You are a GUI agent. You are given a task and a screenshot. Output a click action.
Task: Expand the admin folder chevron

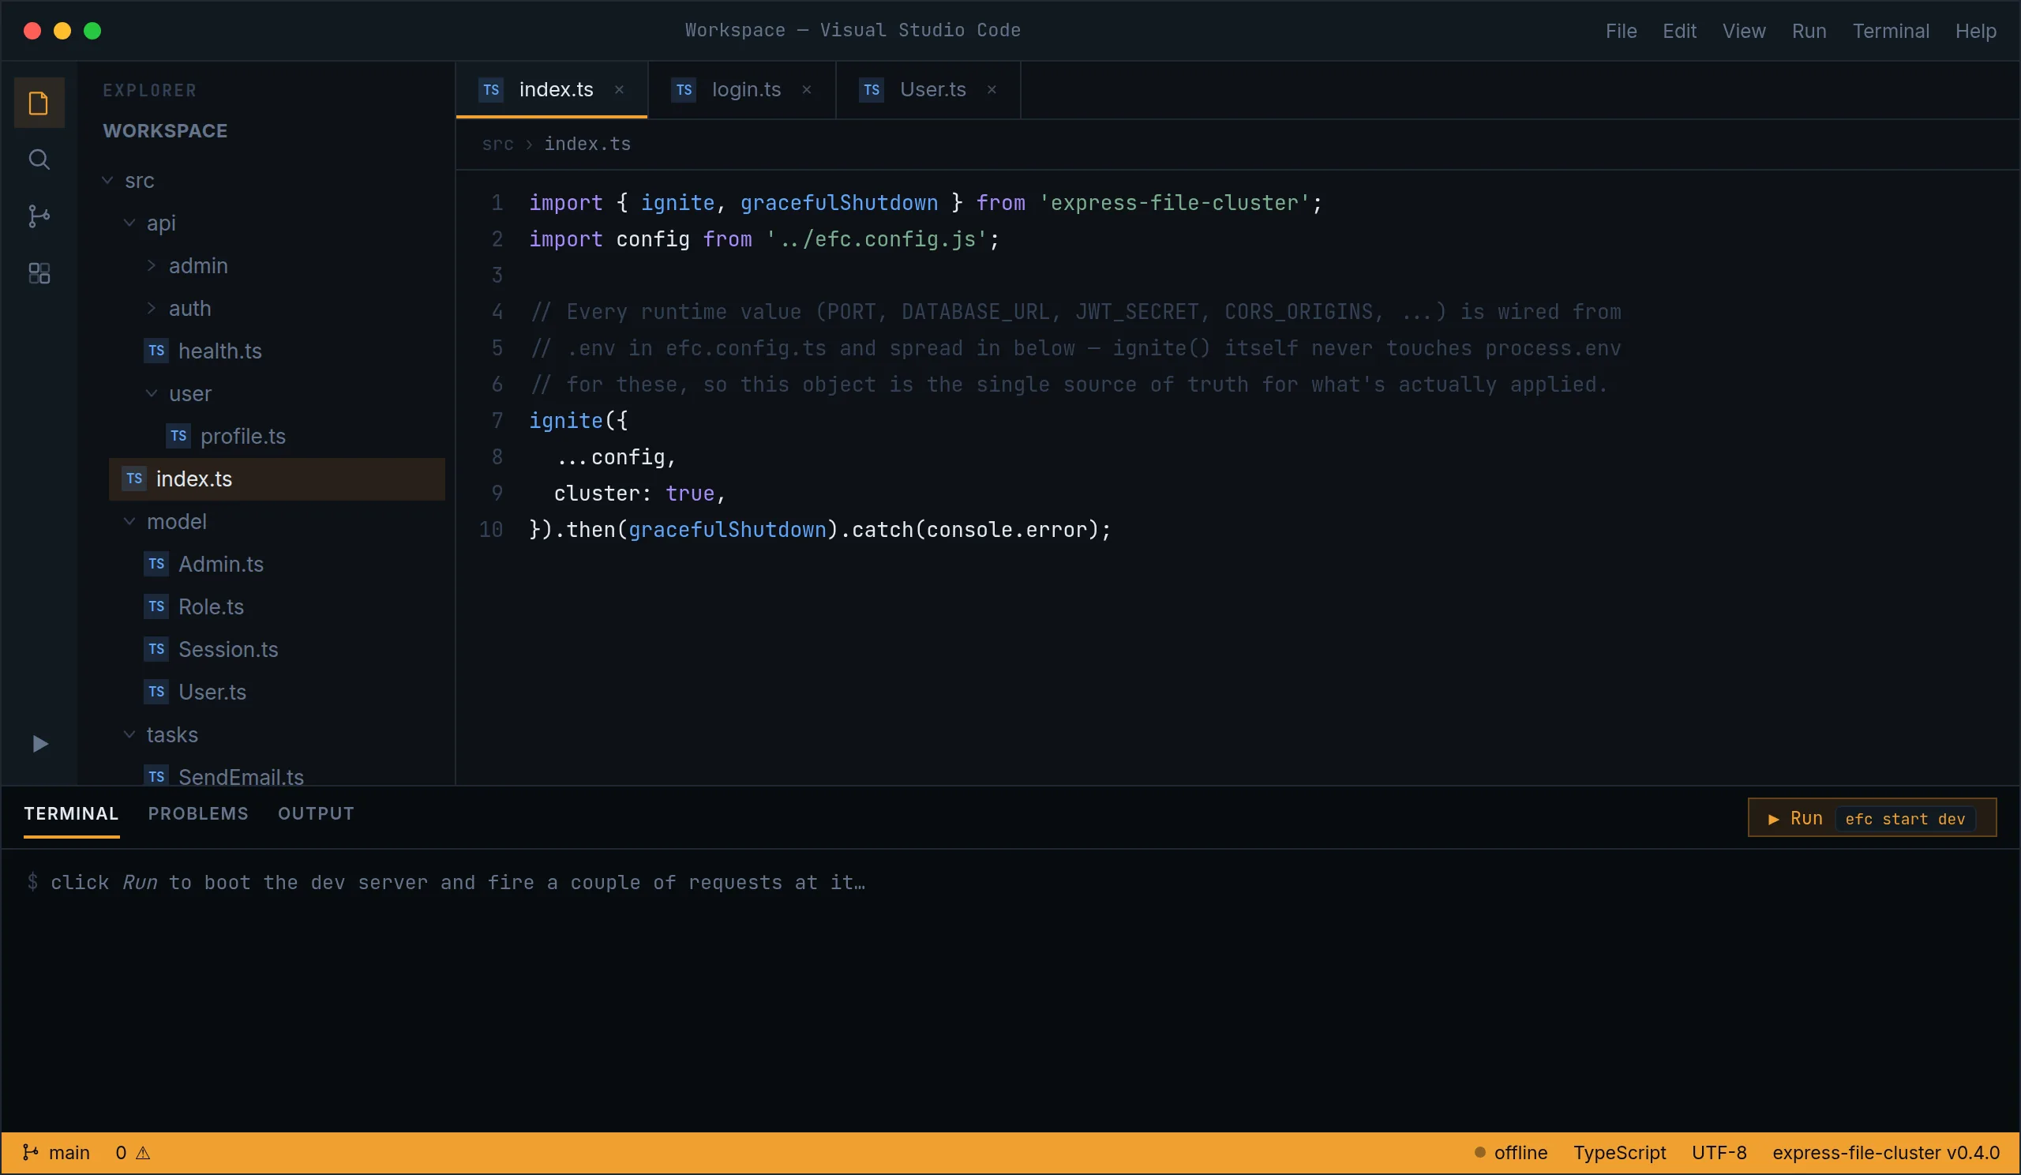coord(152,265)
